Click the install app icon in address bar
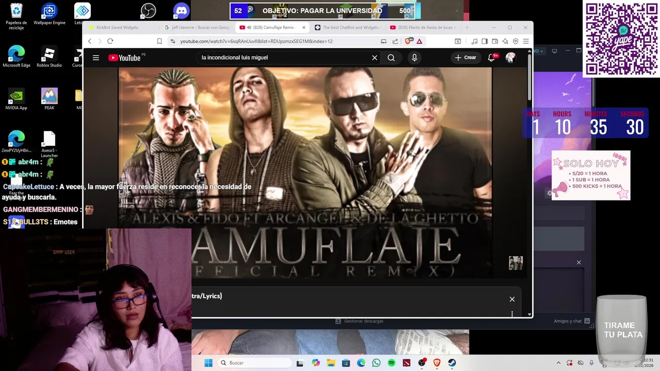The image size is (660, 371). [384, 41]
